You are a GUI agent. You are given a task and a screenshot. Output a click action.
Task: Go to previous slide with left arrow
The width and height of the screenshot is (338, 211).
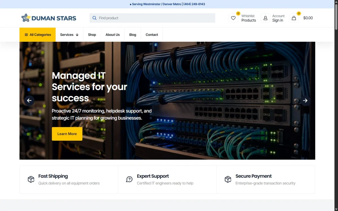tap(29, 100)
